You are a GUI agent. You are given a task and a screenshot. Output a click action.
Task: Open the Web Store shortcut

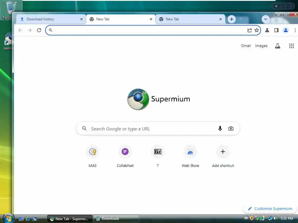point(190,157)
